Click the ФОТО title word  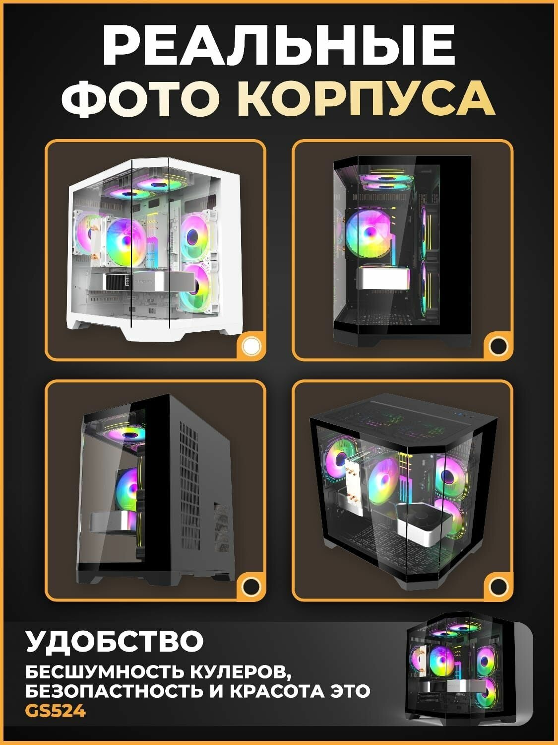point(145,96)
